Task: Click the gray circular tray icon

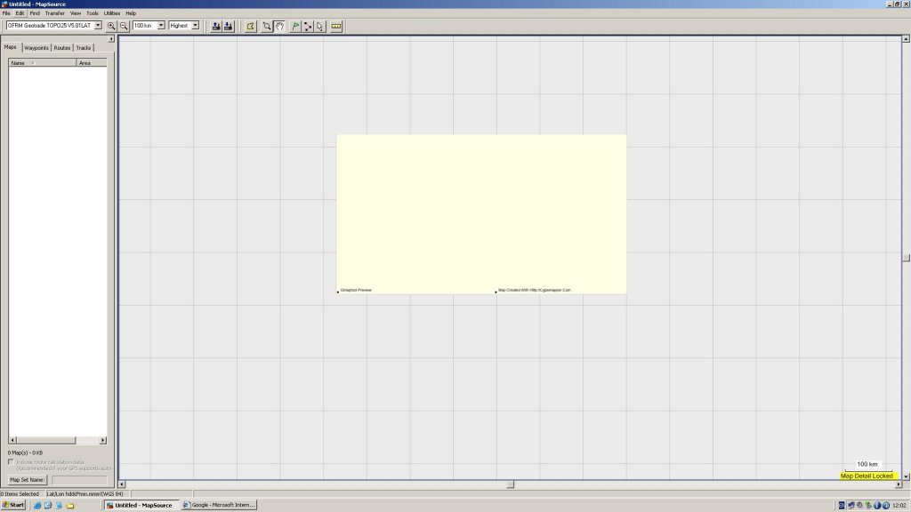Action: [859, 505]
